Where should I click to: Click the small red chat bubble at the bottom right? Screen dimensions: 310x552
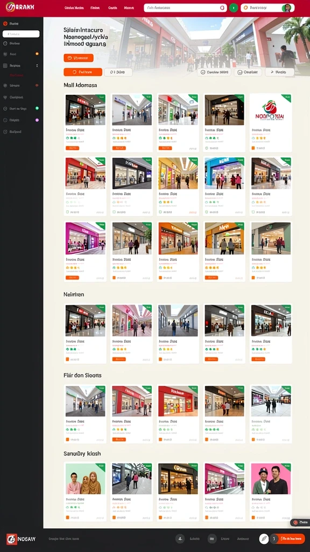[295, 523]
